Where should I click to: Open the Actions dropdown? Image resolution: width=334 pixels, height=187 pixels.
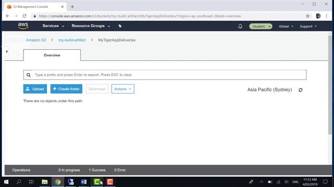point(123,89)
